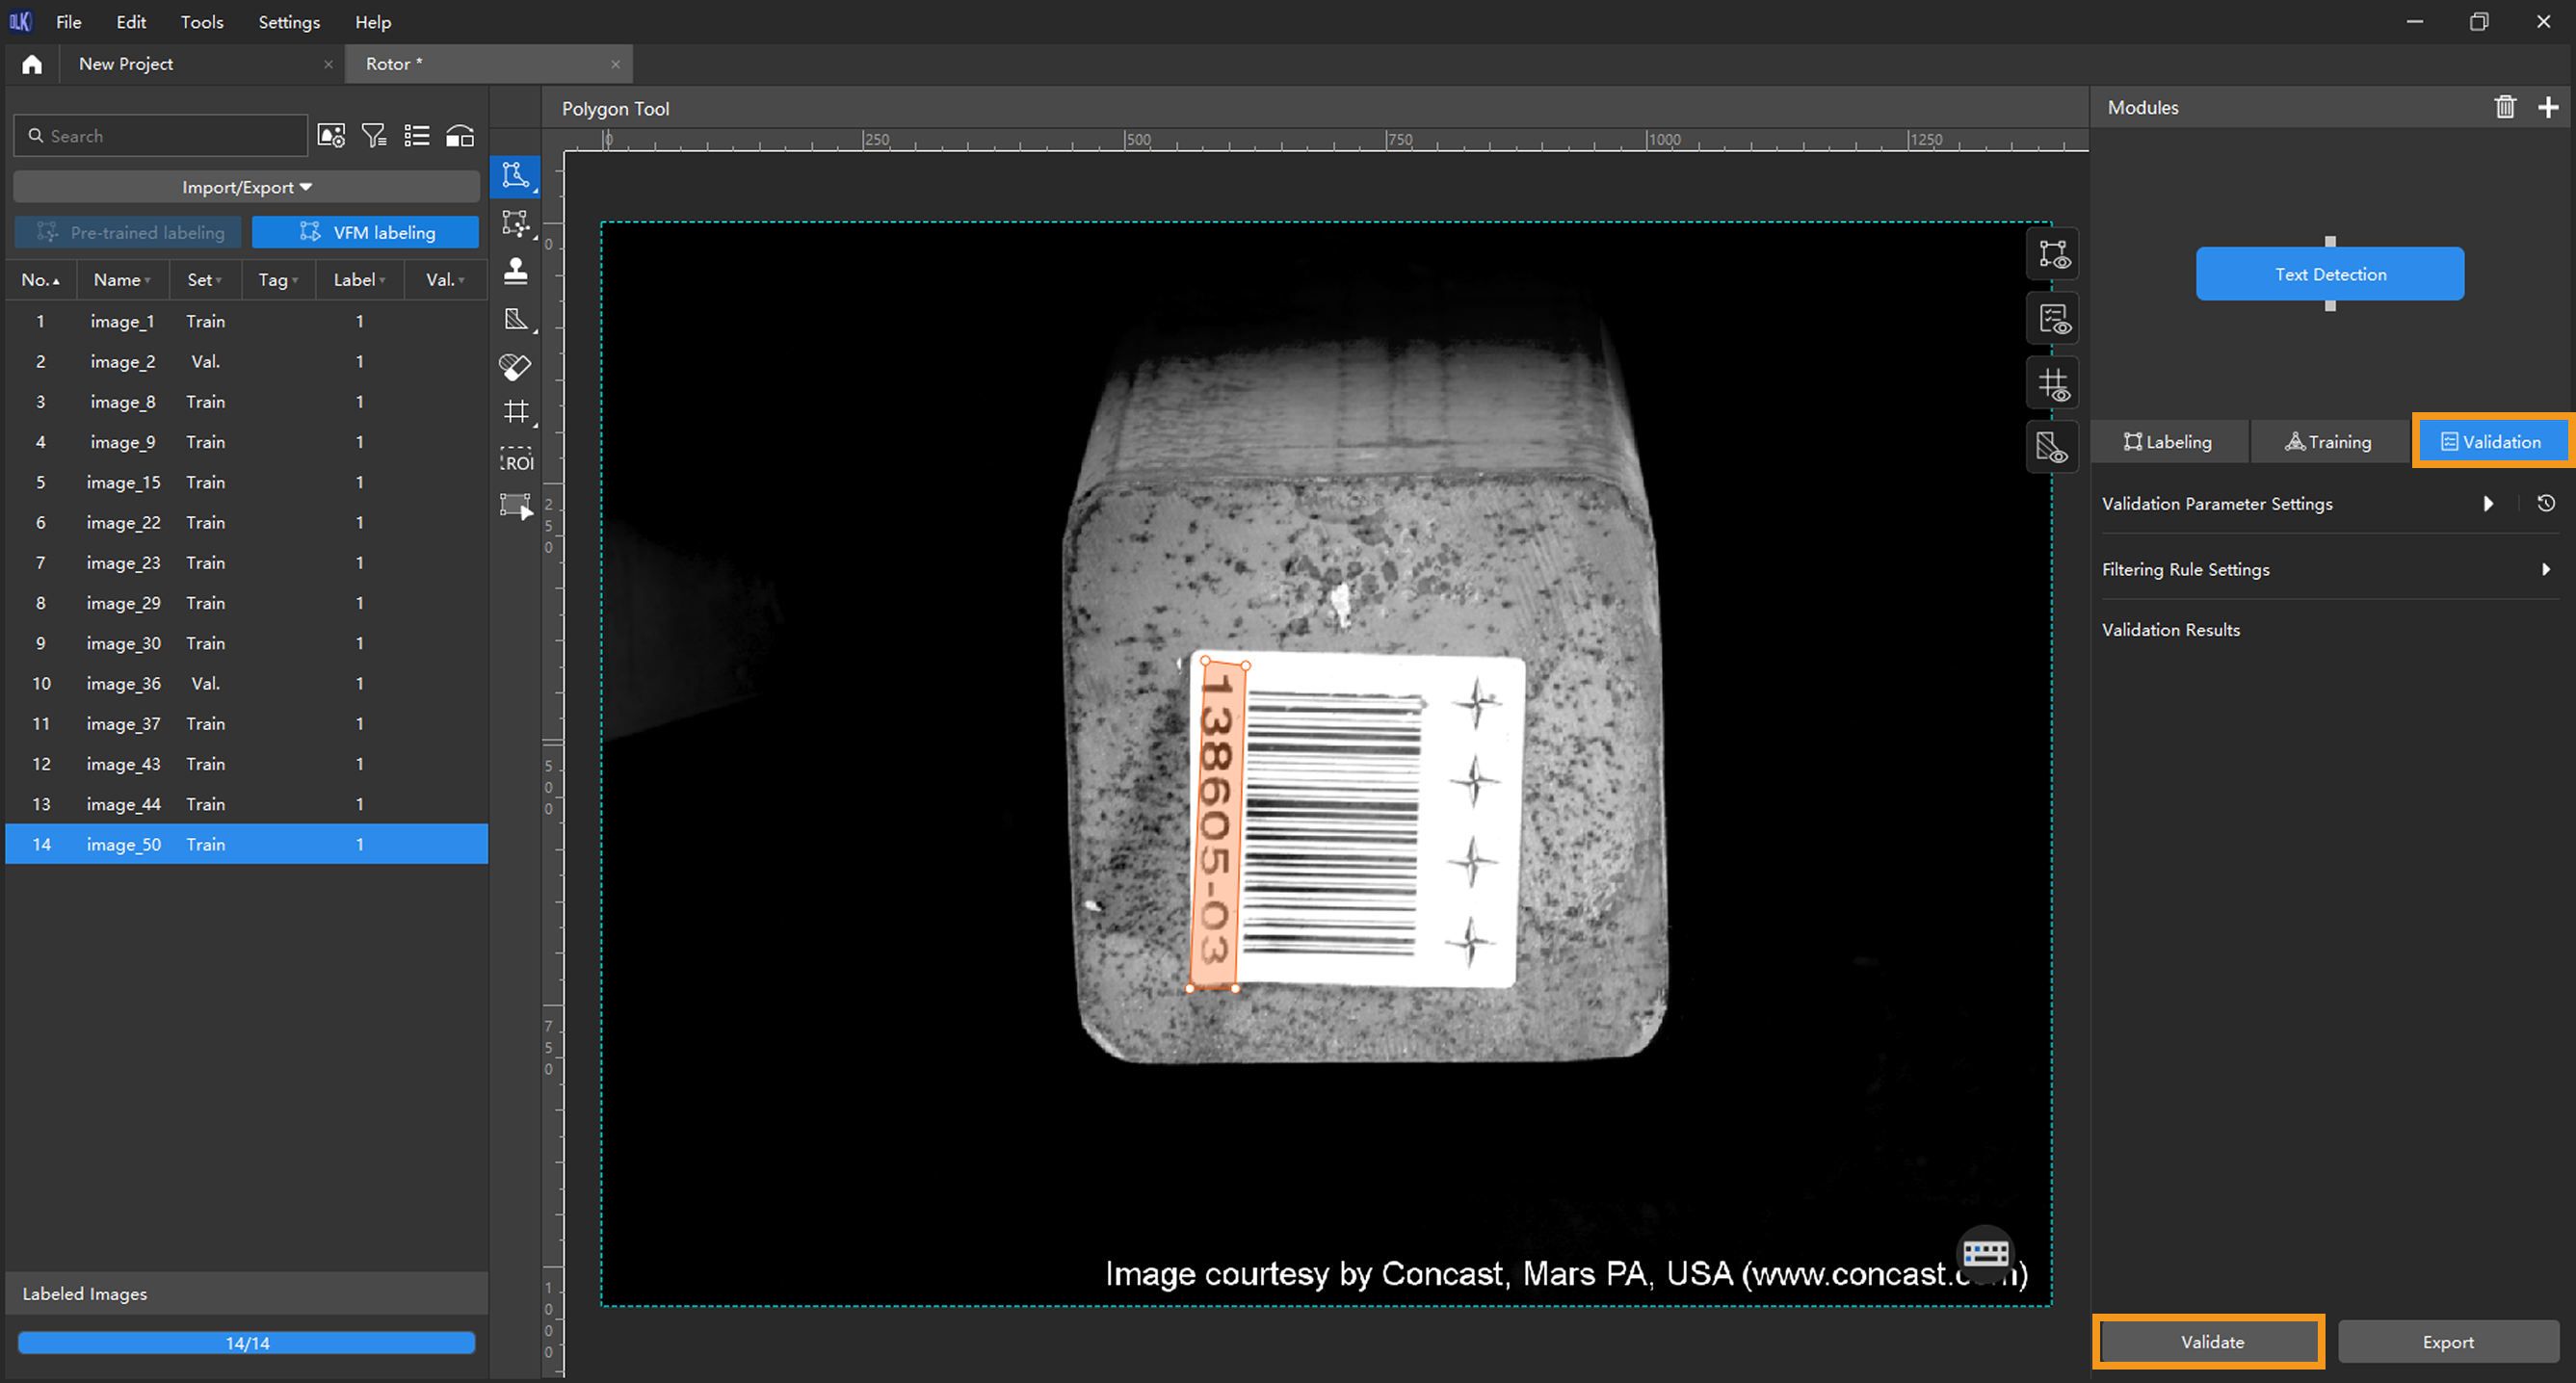Open the Tools menu
2576x1383 pixels.
click(x=201, y=21)
